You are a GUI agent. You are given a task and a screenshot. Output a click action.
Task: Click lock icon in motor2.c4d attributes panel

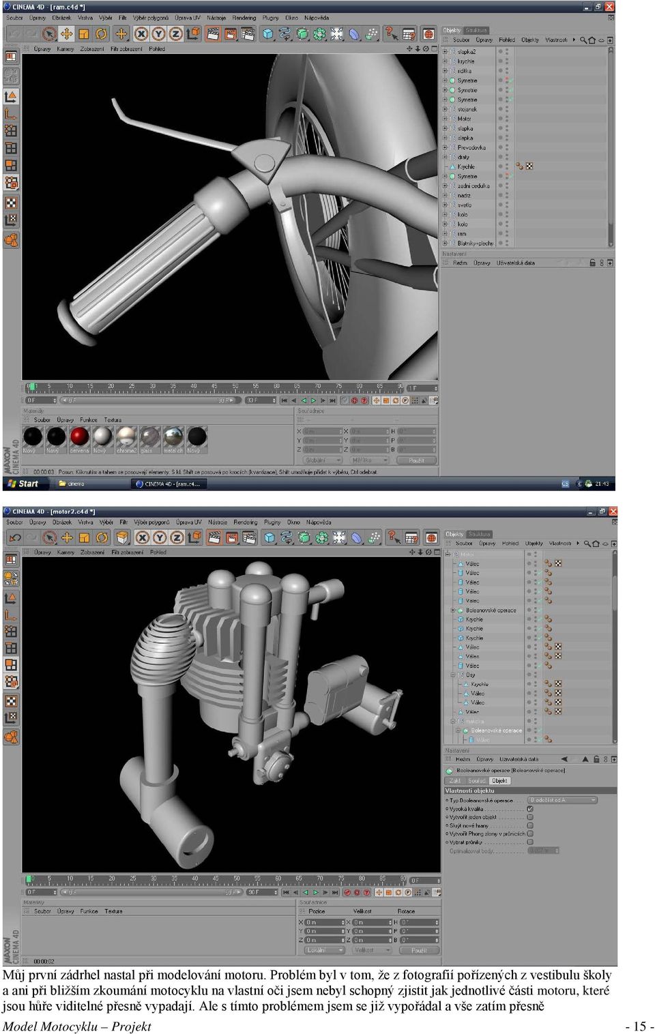pos(596,758)
